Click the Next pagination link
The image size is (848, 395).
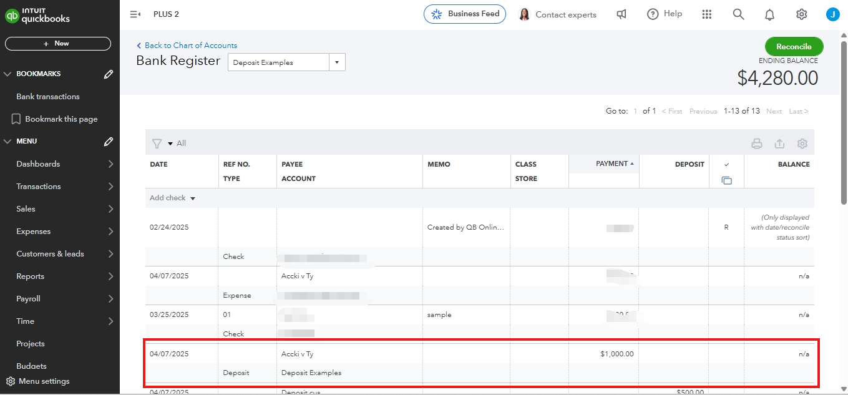click(774, 111)
